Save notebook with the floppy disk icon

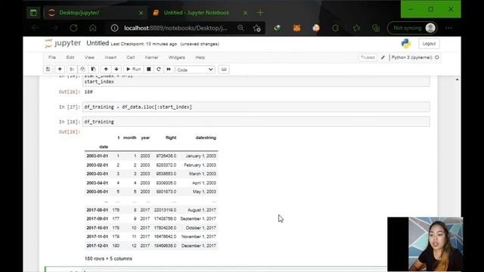tap(48, 70)
